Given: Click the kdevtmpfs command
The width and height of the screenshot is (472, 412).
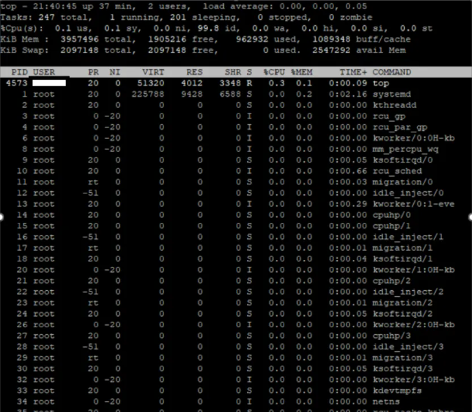Looking at the screenshot, I should 397,390.
